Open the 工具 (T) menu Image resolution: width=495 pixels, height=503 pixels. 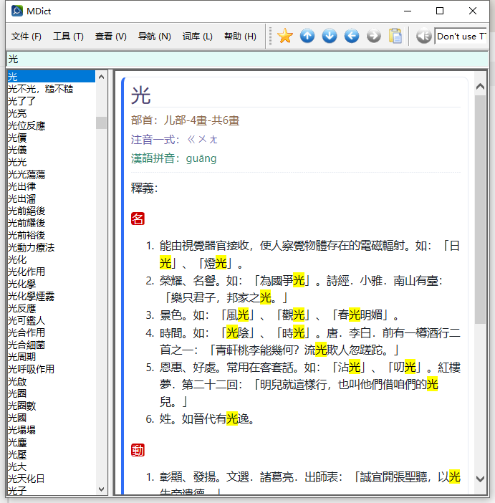[68, 37]
